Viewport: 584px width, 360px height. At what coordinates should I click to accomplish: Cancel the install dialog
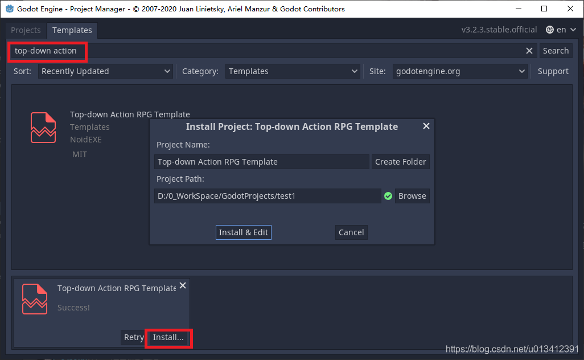[x=351, y=232]
